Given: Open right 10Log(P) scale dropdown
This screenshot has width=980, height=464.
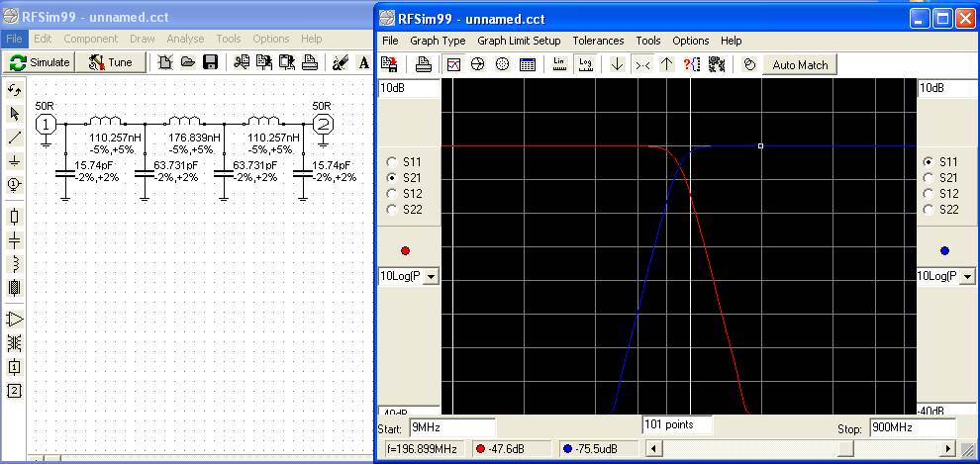Looking at the screenshot, I should [967, 277].
